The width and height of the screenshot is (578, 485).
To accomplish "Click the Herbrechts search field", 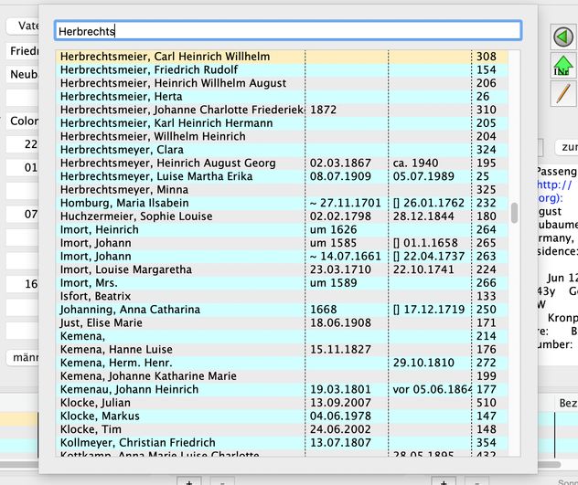I will tap(287, 31).
